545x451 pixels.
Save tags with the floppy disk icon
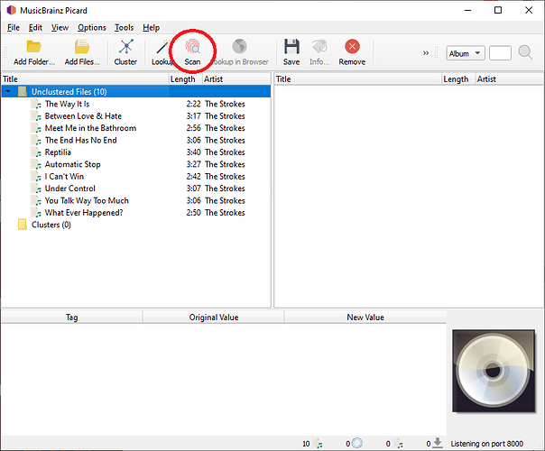coord(291,47)
